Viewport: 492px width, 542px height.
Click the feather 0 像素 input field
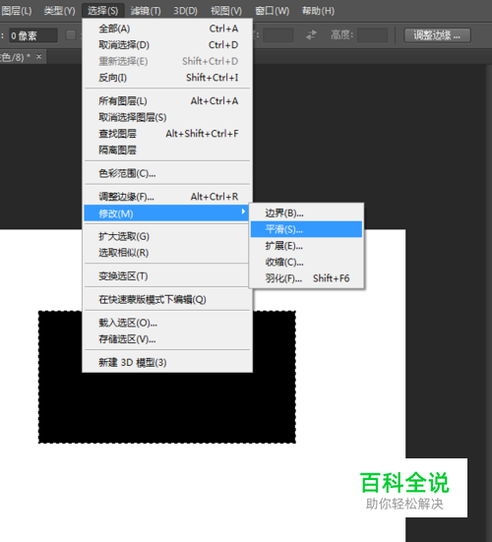[33, 35]
